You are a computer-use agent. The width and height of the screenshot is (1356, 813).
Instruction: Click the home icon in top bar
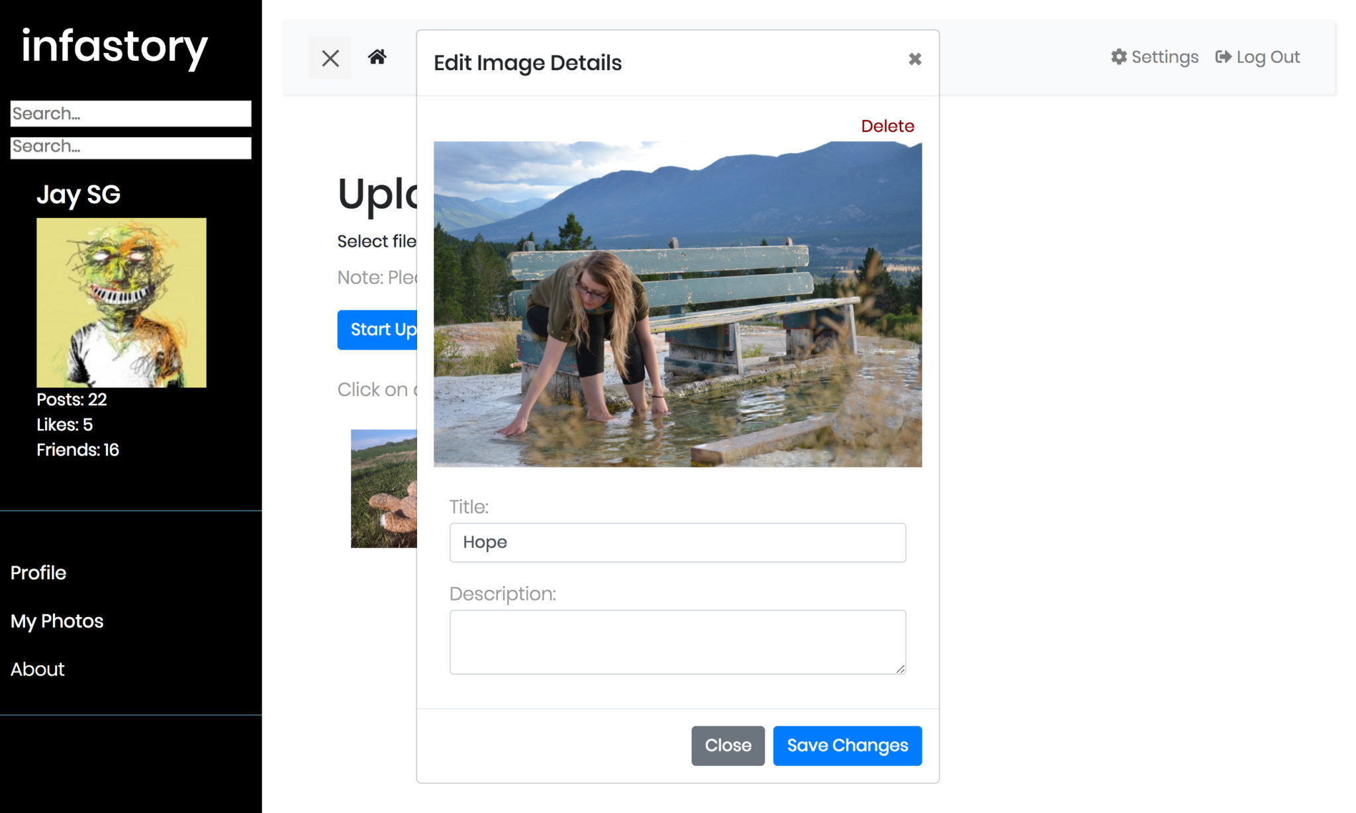coord(377,57)
